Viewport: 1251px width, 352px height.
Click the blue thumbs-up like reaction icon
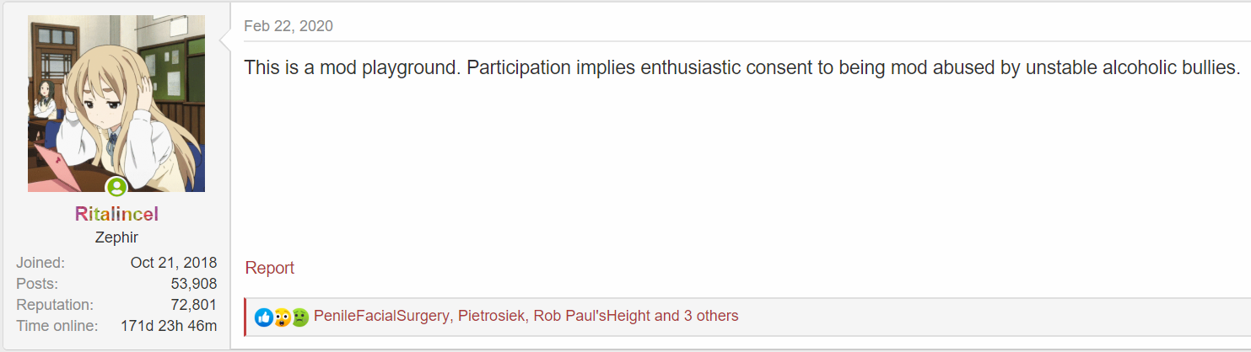coord(264,317)
